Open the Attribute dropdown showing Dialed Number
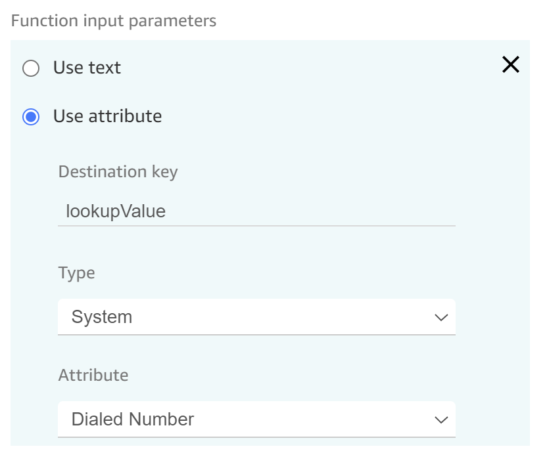547x453 pixels. point(257,420)
